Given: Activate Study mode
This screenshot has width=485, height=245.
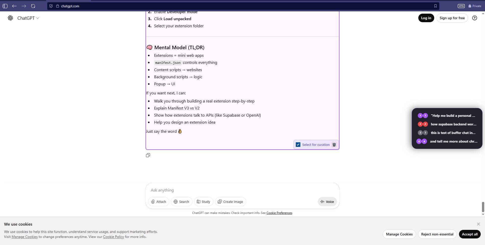Looking at the screenshot, I should tap(203, 202).
